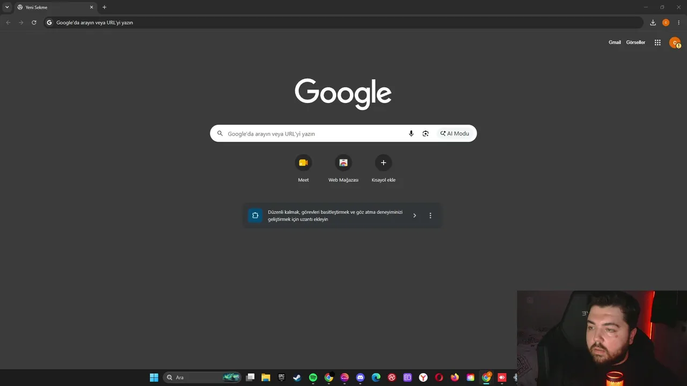Click the taskbar Ara search box
687x386 pixels.
tap(202, 377)
